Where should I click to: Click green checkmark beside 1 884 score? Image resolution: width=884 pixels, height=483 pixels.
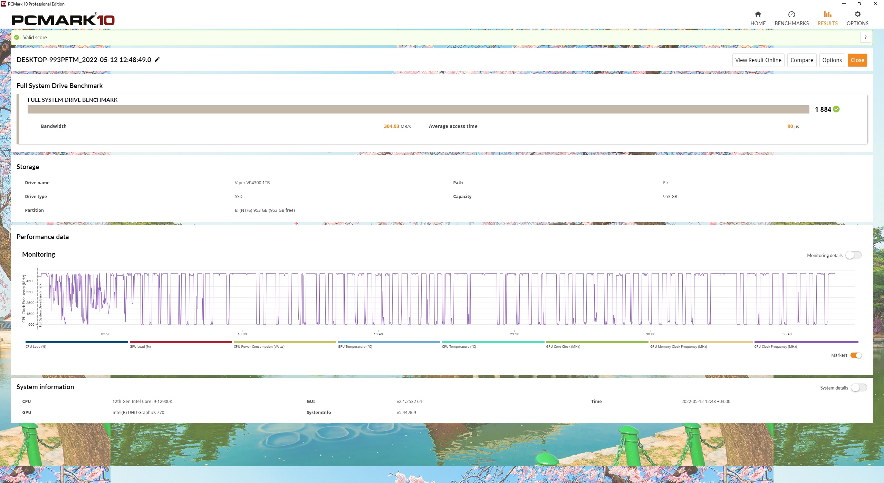(x=836, y=109)
